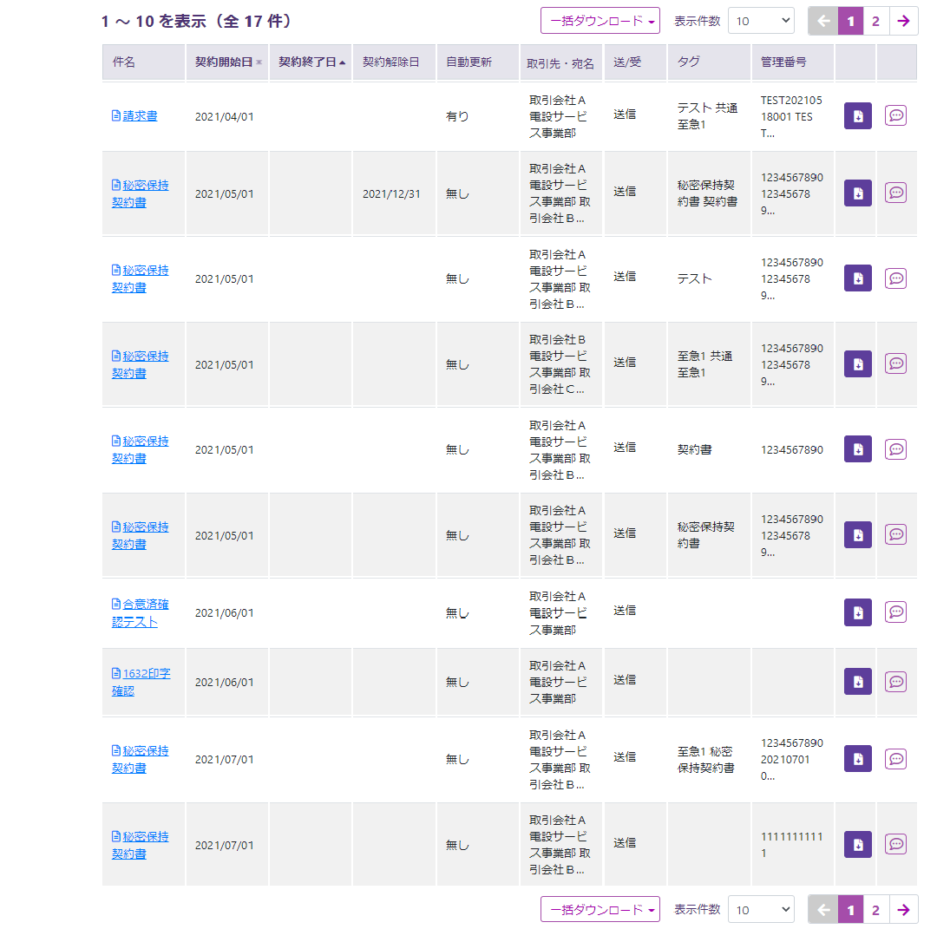Sort by the 契約終了日 column header
The image size is (937, 929).
(x=311, y=62)
